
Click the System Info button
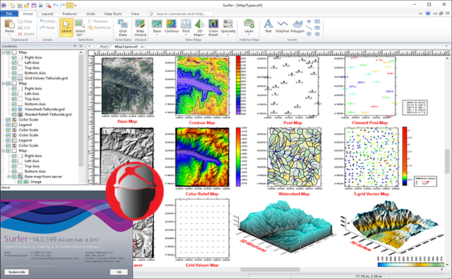[x=17, y=272]
